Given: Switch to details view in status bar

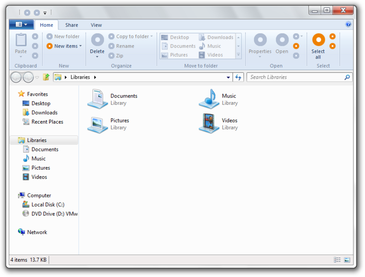Looking at the screenshot, I should 337,260.
